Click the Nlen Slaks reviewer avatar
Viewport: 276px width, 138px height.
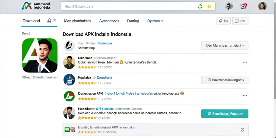[x=69, y=62]
